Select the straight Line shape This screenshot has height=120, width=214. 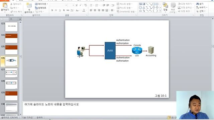(x=147, y=4)
